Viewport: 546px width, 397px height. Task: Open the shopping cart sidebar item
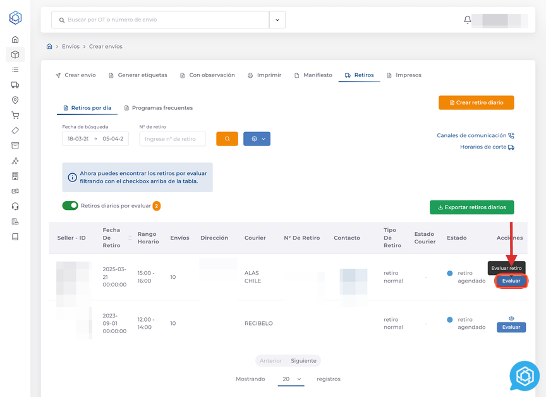(15, 116)
